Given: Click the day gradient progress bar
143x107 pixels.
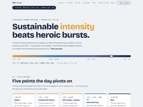Looking at the screenshot, I should point(71,56).
